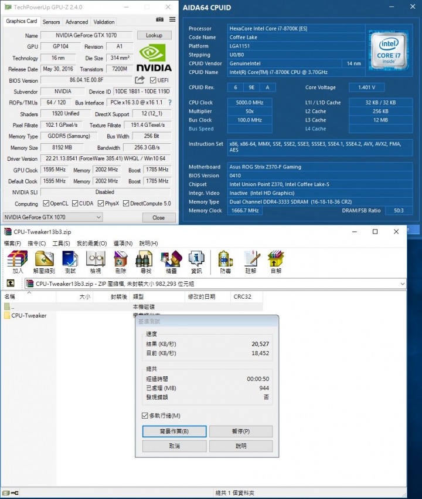Image resolution: width=422 pixels, height=499 pixels.
Task: Sort by the CRC32 column header
Action: pos(247,296)
